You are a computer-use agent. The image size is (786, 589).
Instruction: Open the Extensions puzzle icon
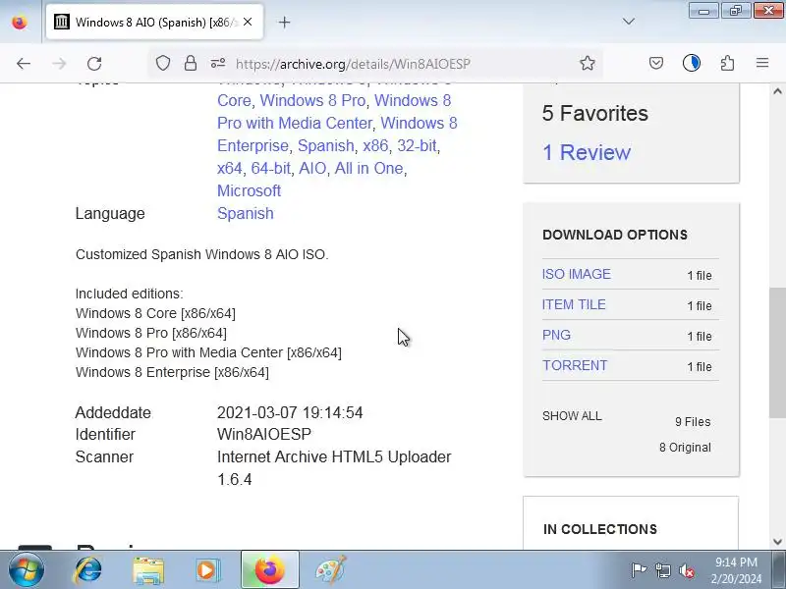coord(727,63)
